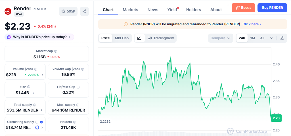Click the rocket icon on Boost
Image resolution: width=291 pixels, height=136 pixels.
[238, 8]
